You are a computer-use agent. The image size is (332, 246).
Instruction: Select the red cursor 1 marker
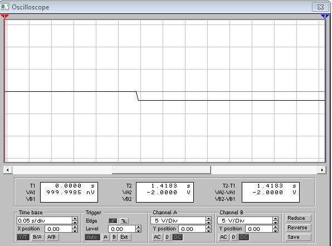pos(4,16)
